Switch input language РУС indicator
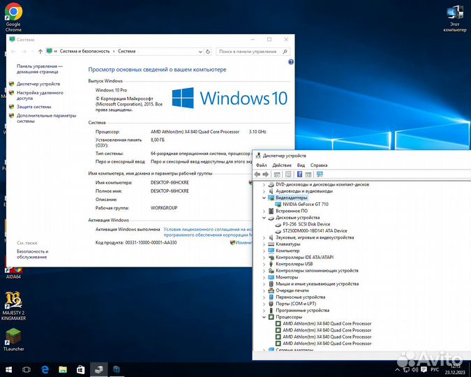Image resolution: width=471 pixels, height=377 pixels. [435, 369]
